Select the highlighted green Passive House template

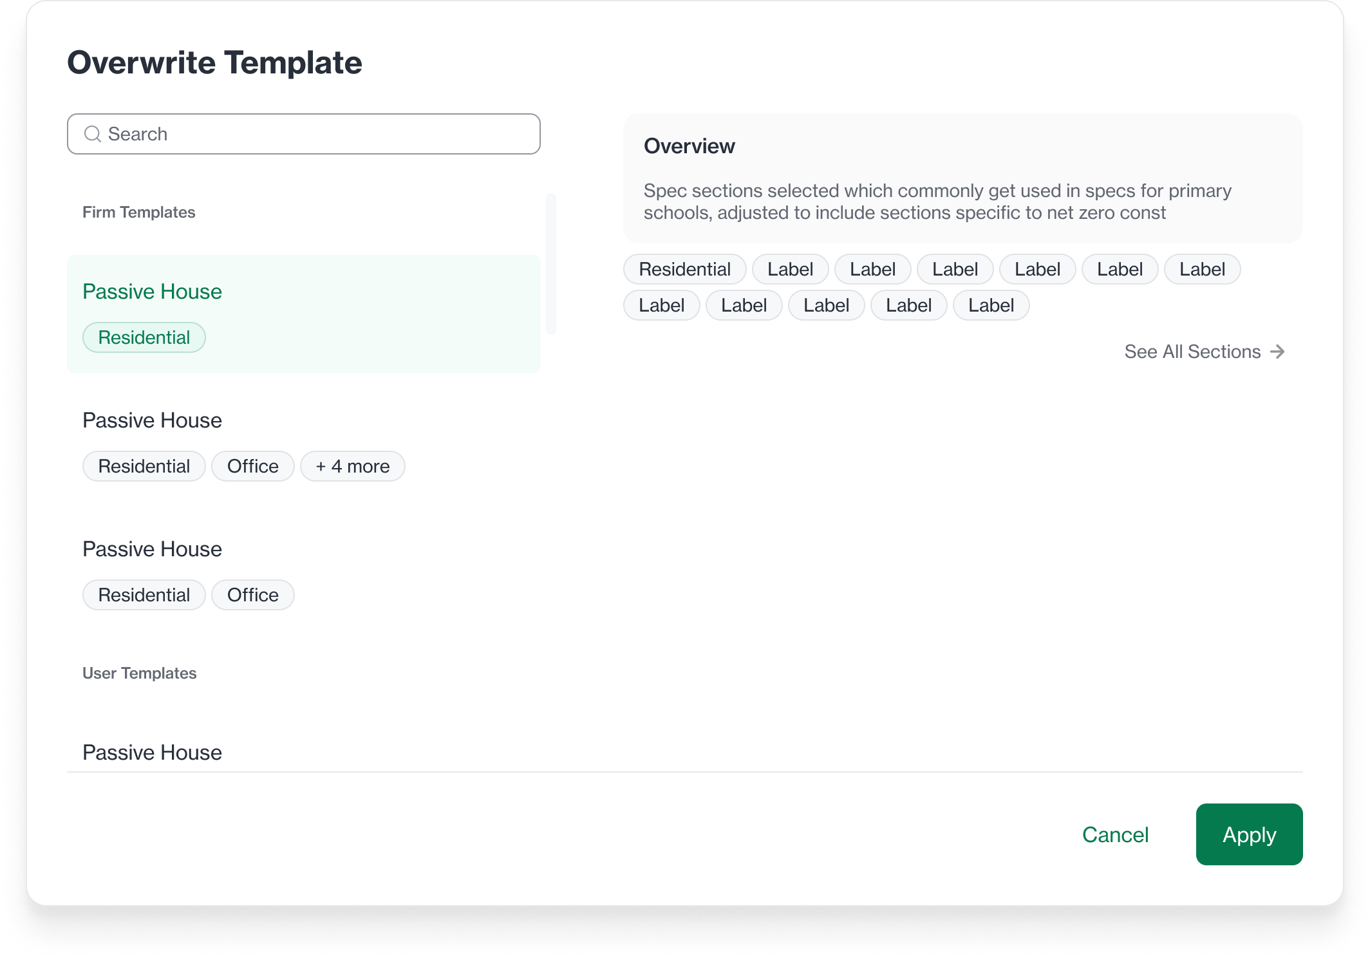pyautogui.click(x=304, y=314)
